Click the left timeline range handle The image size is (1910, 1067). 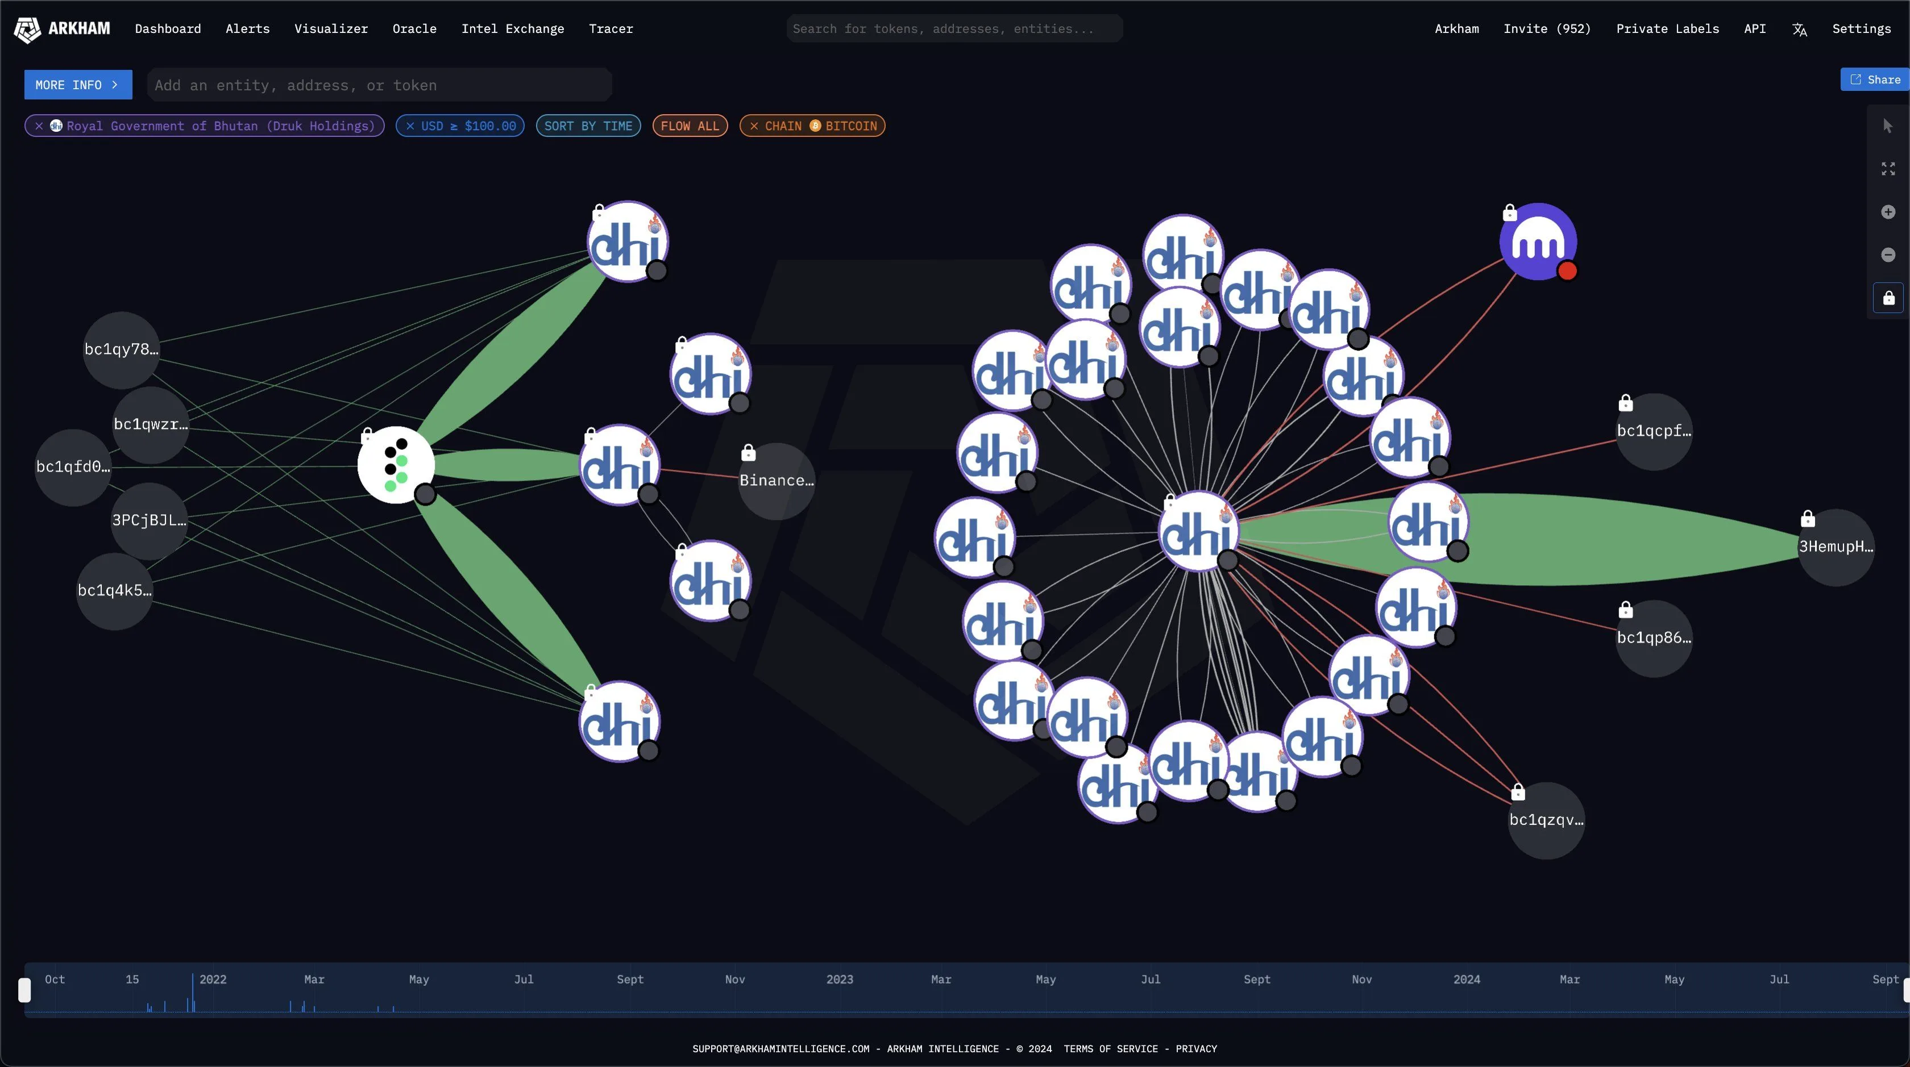click(24, 990)
